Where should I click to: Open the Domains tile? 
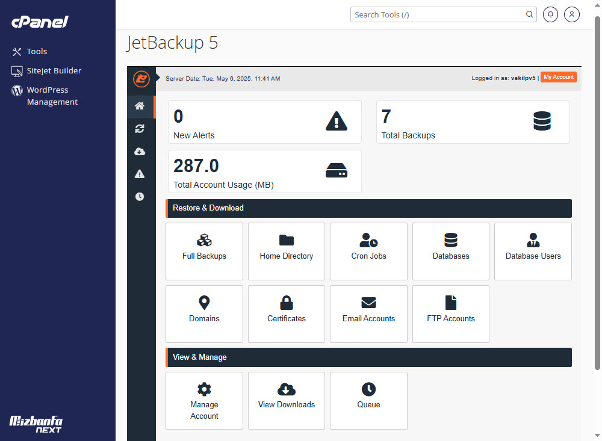coord(204,314)
